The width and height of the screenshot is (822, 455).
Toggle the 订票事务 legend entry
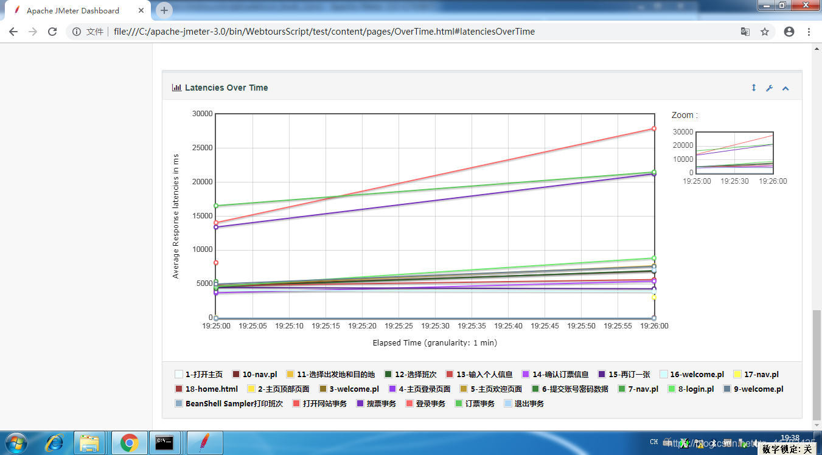[x=475, y=403]
